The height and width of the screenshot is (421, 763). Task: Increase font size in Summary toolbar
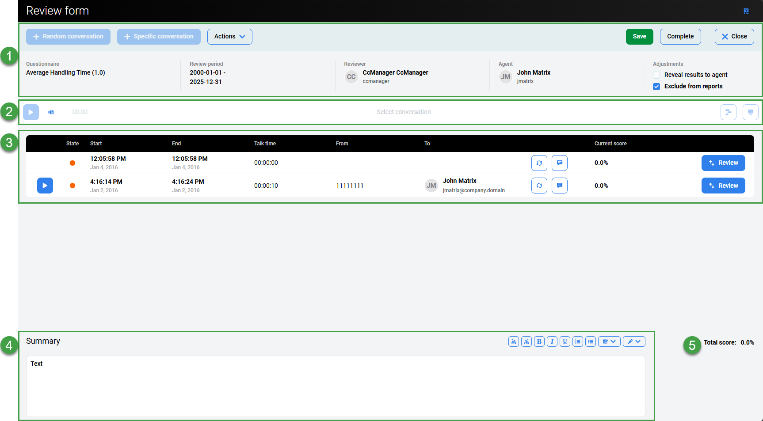click(x=513, y=341)
